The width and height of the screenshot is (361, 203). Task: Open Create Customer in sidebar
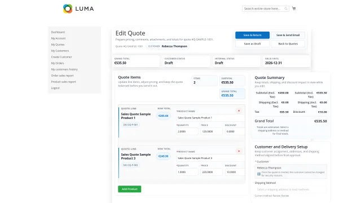tap(61, 57)
